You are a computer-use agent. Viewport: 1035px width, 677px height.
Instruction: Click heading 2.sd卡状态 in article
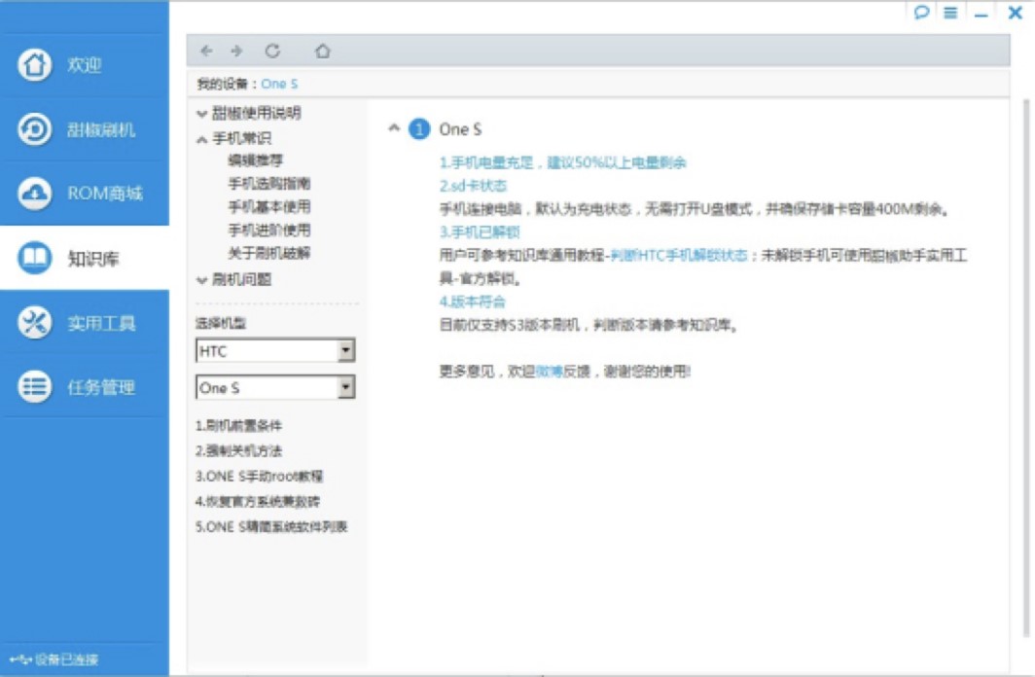(474, 186)
